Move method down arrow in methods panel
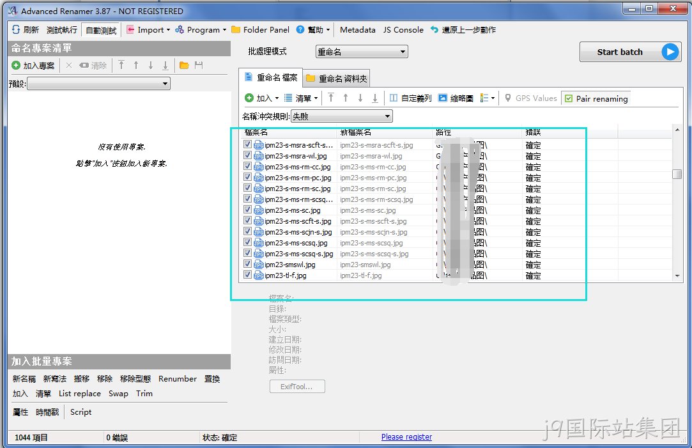Image resolution: width=692 pixels, height=448 pixels. click(151, 65)
